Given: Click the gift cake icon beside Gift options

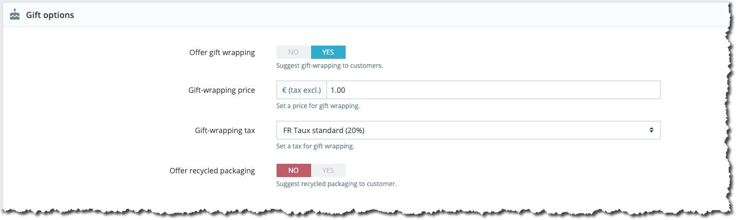Looking at the screenshot, I should click(x=14, y=14).
